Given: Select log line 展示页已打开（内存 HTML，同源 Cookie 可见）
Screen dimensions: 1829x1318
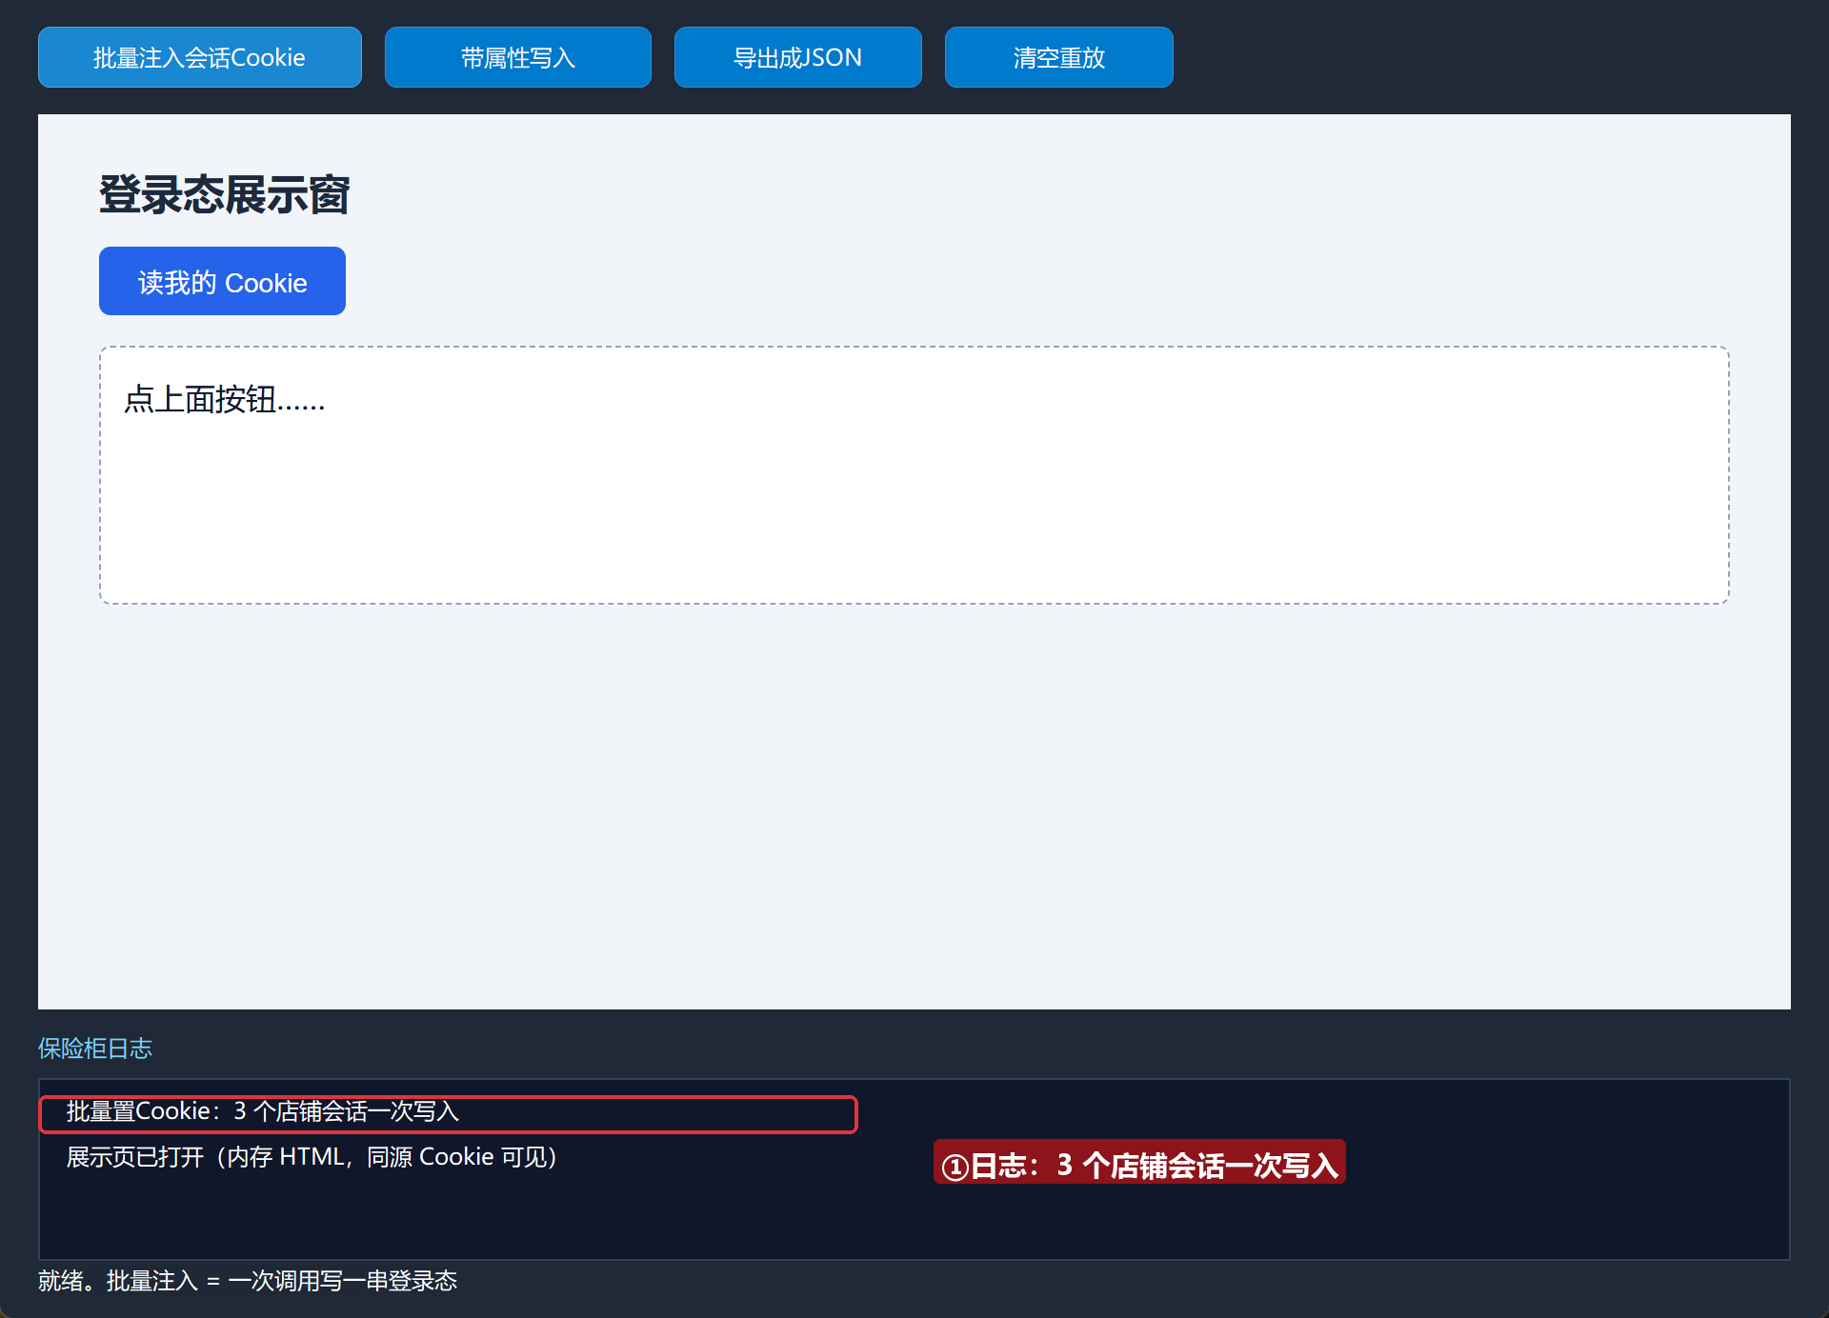Looking at the screenshot, I should [312, 1157].
